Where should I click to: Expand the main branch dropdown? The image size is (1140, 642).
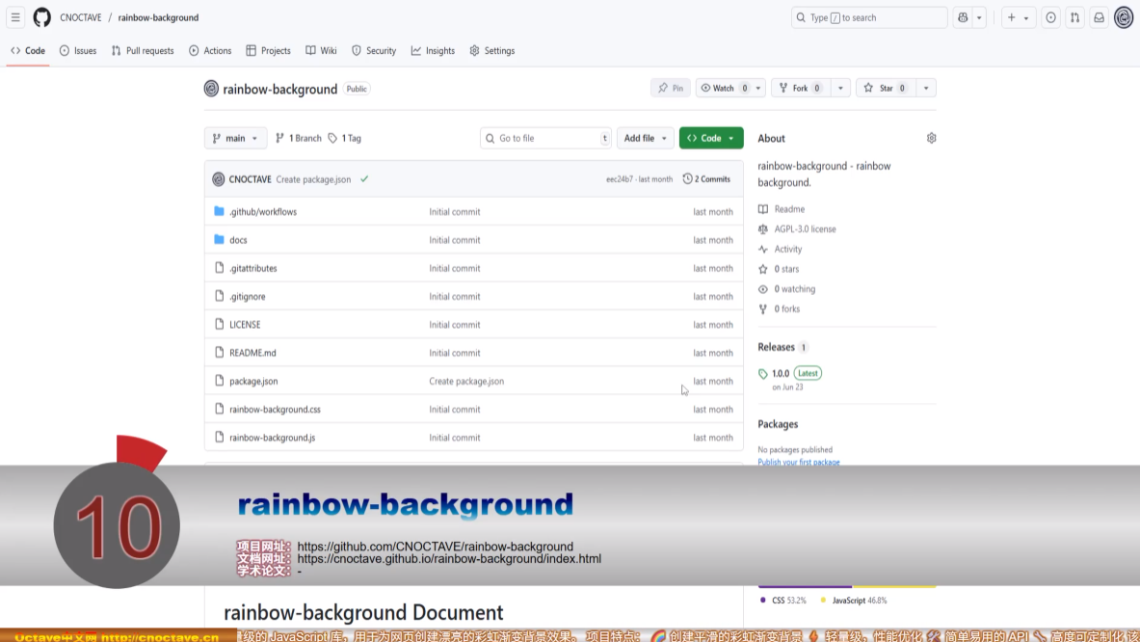[235, 138]
